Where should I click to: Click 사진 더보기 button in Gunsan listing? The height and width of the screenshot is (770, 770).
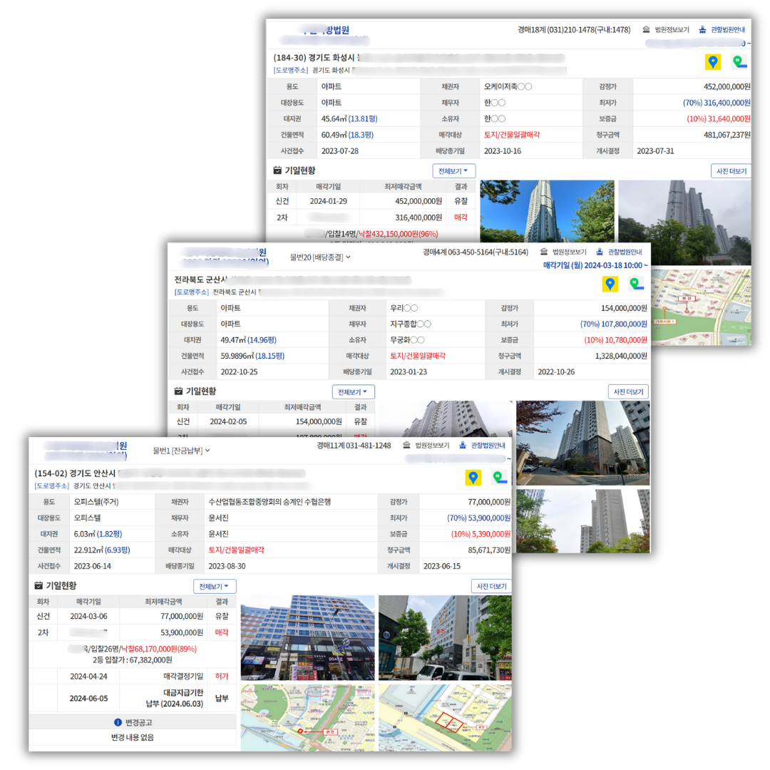point(628,391)
